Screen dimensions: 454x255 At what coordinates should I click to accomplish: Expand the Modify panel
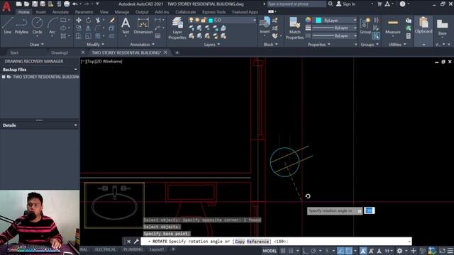[x=96, y=45]
